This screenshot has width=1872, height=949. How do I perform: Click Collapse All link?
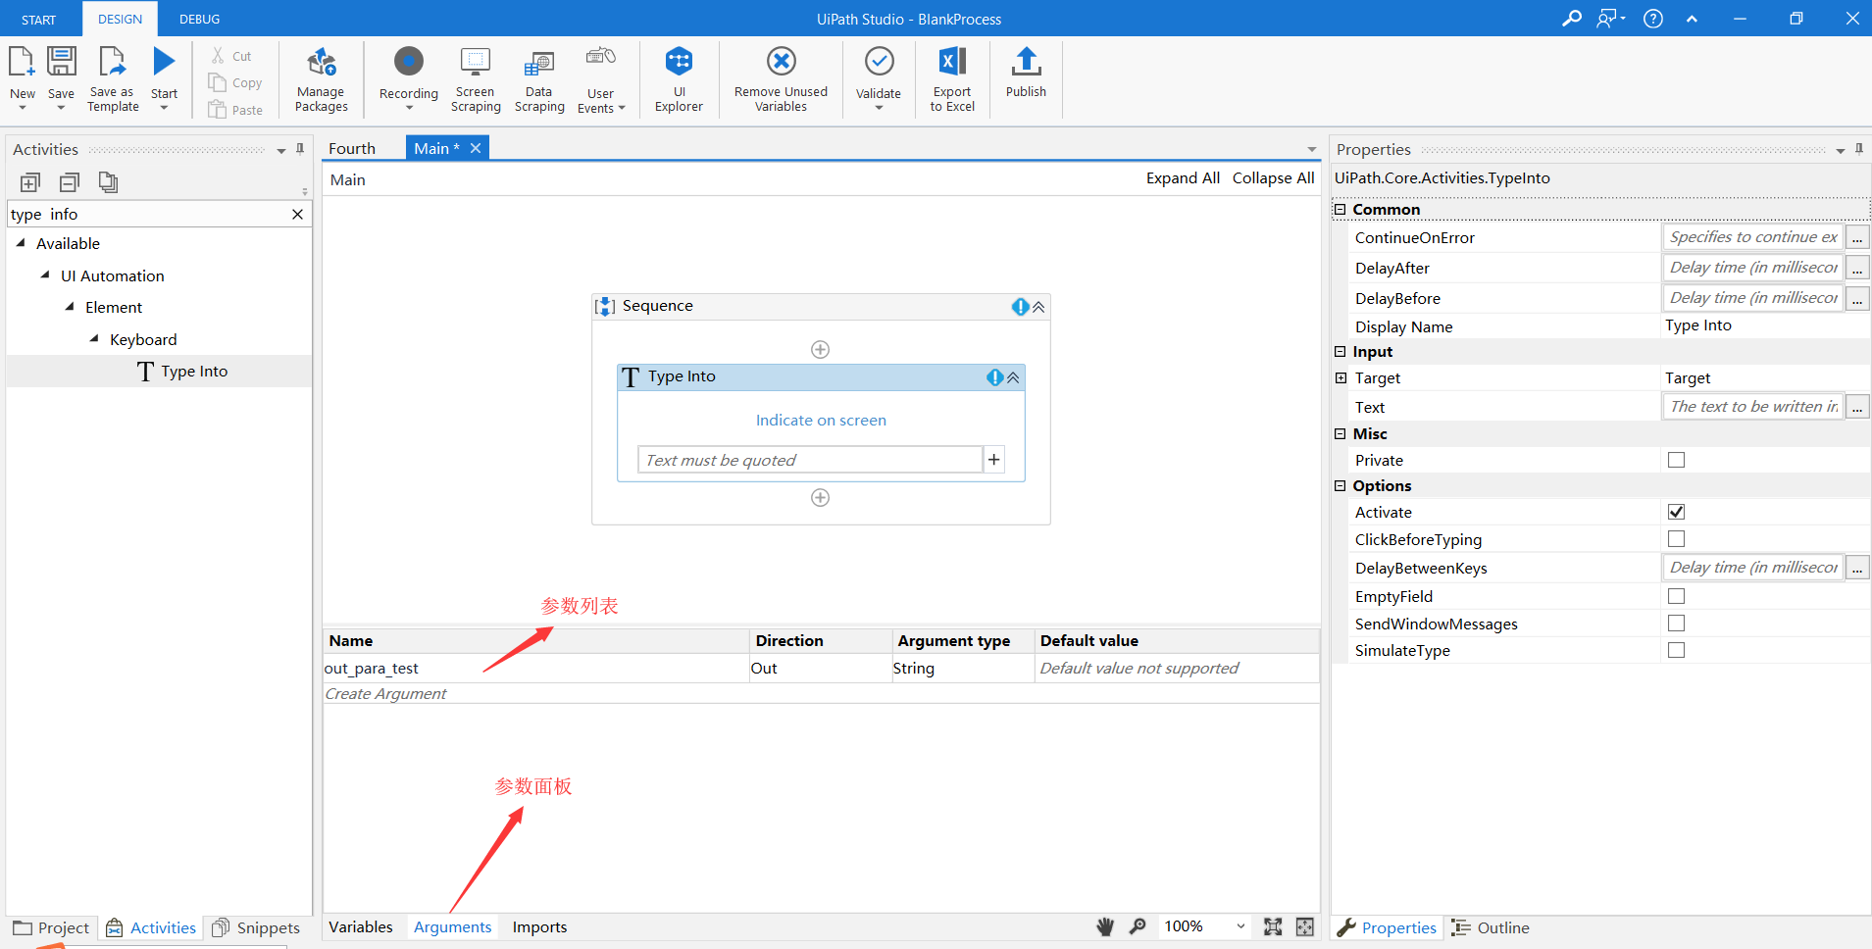point(1273,177)
